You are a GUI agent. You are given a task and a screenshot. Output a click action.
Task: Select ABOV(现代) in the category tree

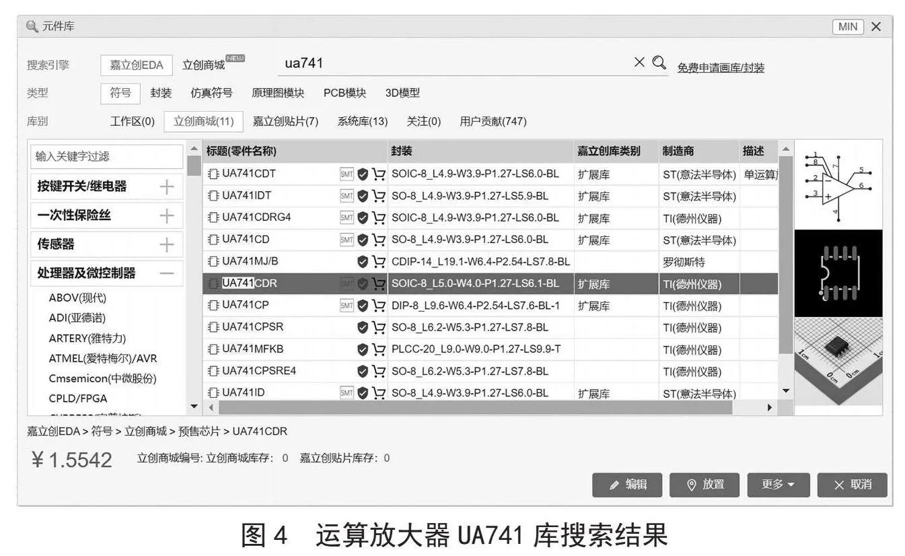point(78,298)
